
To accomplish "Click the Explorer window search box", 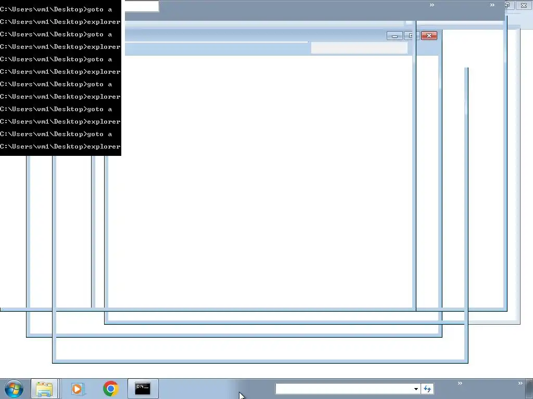I will [x=359, y=48].
